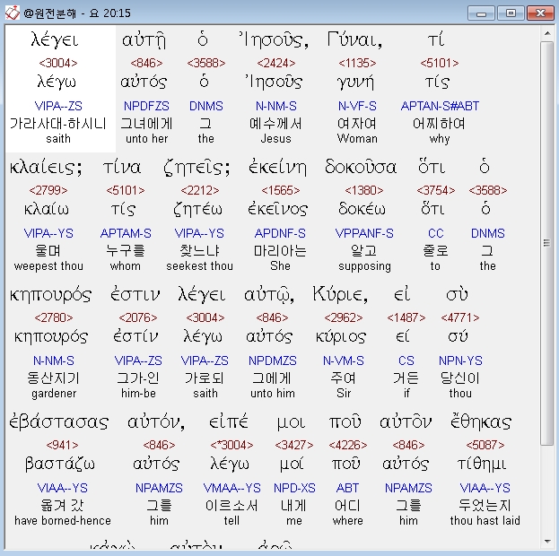This screenshot has width=559, height=556.
Task: Click Strong's number <2780>
Action: coord(54,317)
